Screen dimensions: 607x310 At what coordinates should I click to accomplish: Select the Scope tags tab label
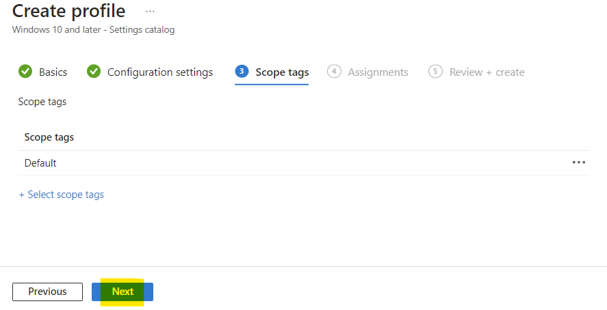coord(282,72)
